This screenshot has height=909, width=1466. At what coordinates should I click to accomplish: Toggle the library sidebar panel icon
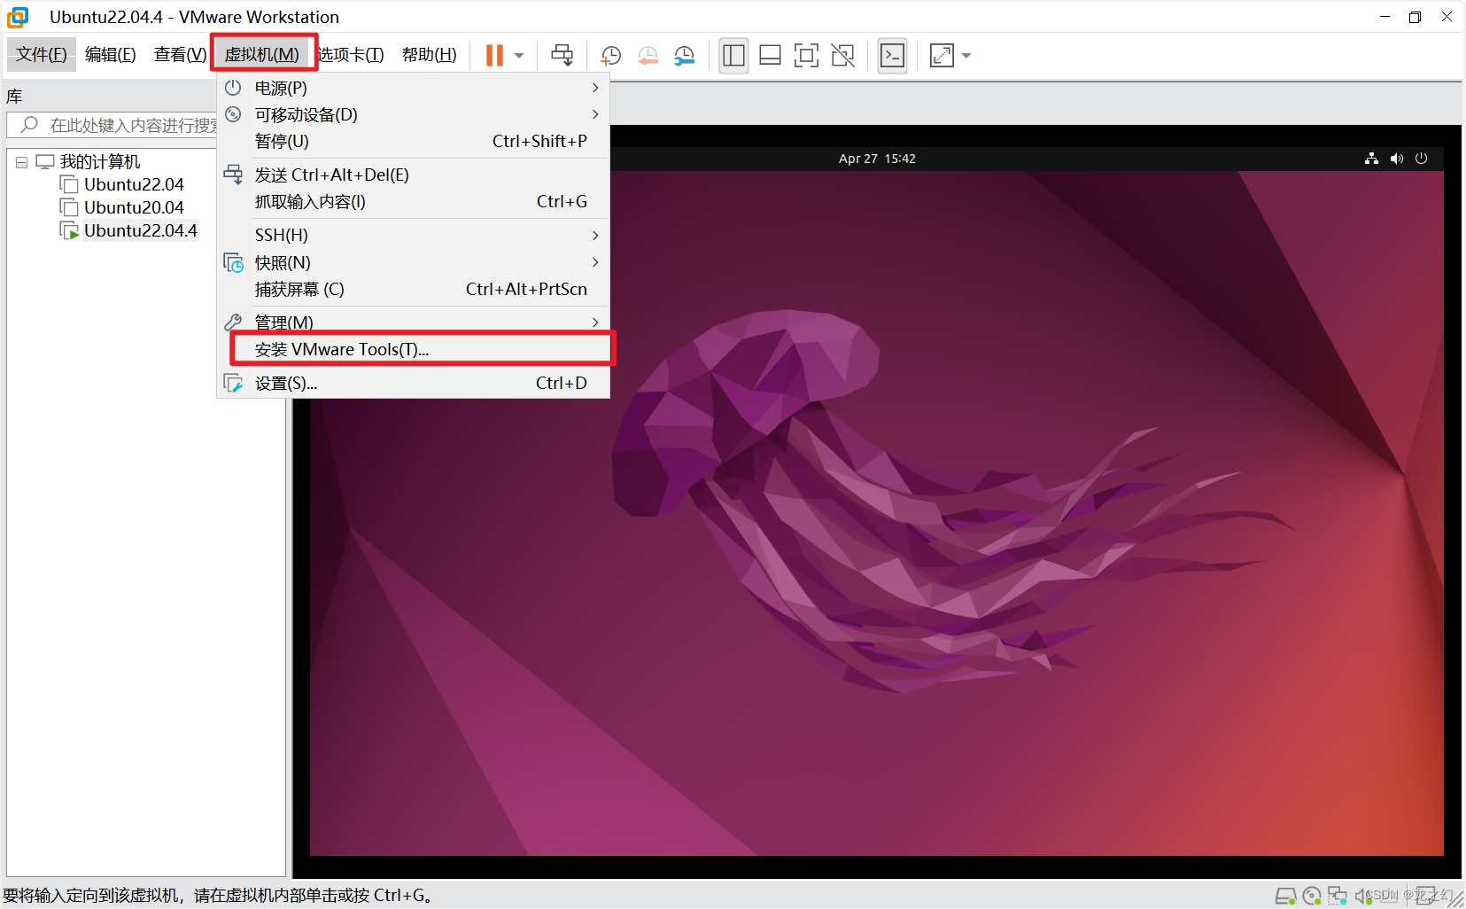(x=733, y=55)
